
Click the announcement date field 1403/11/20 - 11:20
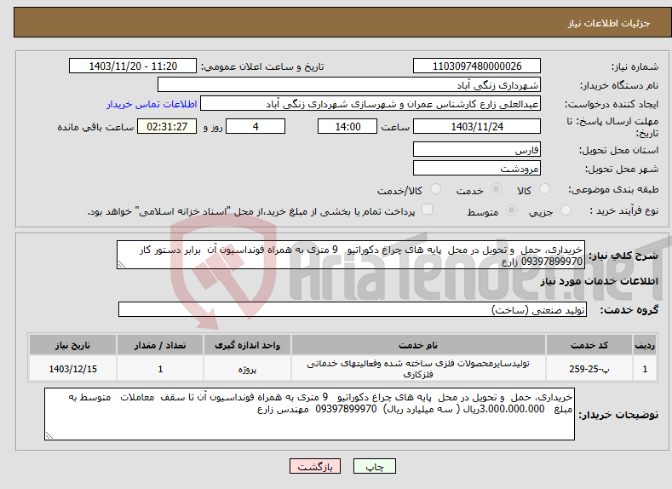tap(133, 66)
